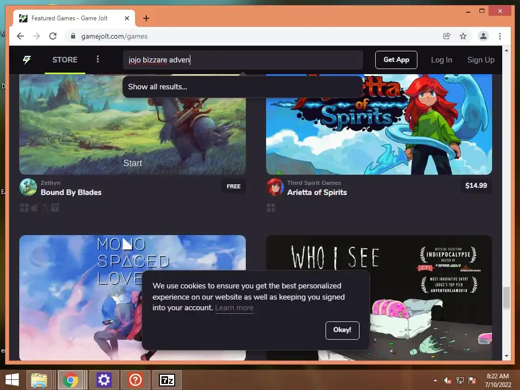520x390 pixels.
Task: Open the Chrome three-dot menu
Action: [500, 36]
